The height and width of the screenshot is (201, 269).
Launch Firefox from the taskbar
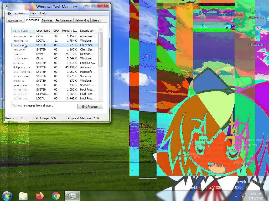(40, 196)
